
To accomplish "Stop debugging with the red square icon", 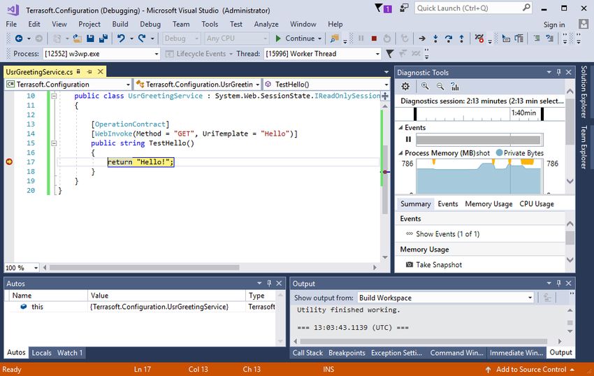I will coord(374,38).
